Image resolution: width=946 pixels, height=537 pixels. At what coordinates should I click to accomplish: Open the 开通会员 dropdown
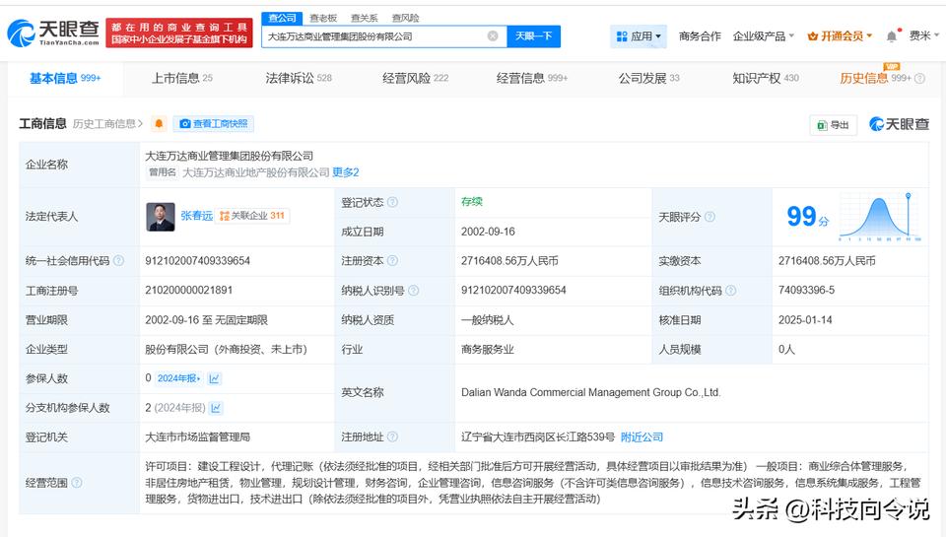coord(840,36)
